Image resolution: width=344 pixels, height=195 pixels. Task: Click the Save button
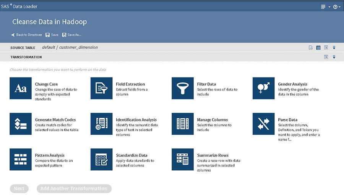[x=52, y=35]
